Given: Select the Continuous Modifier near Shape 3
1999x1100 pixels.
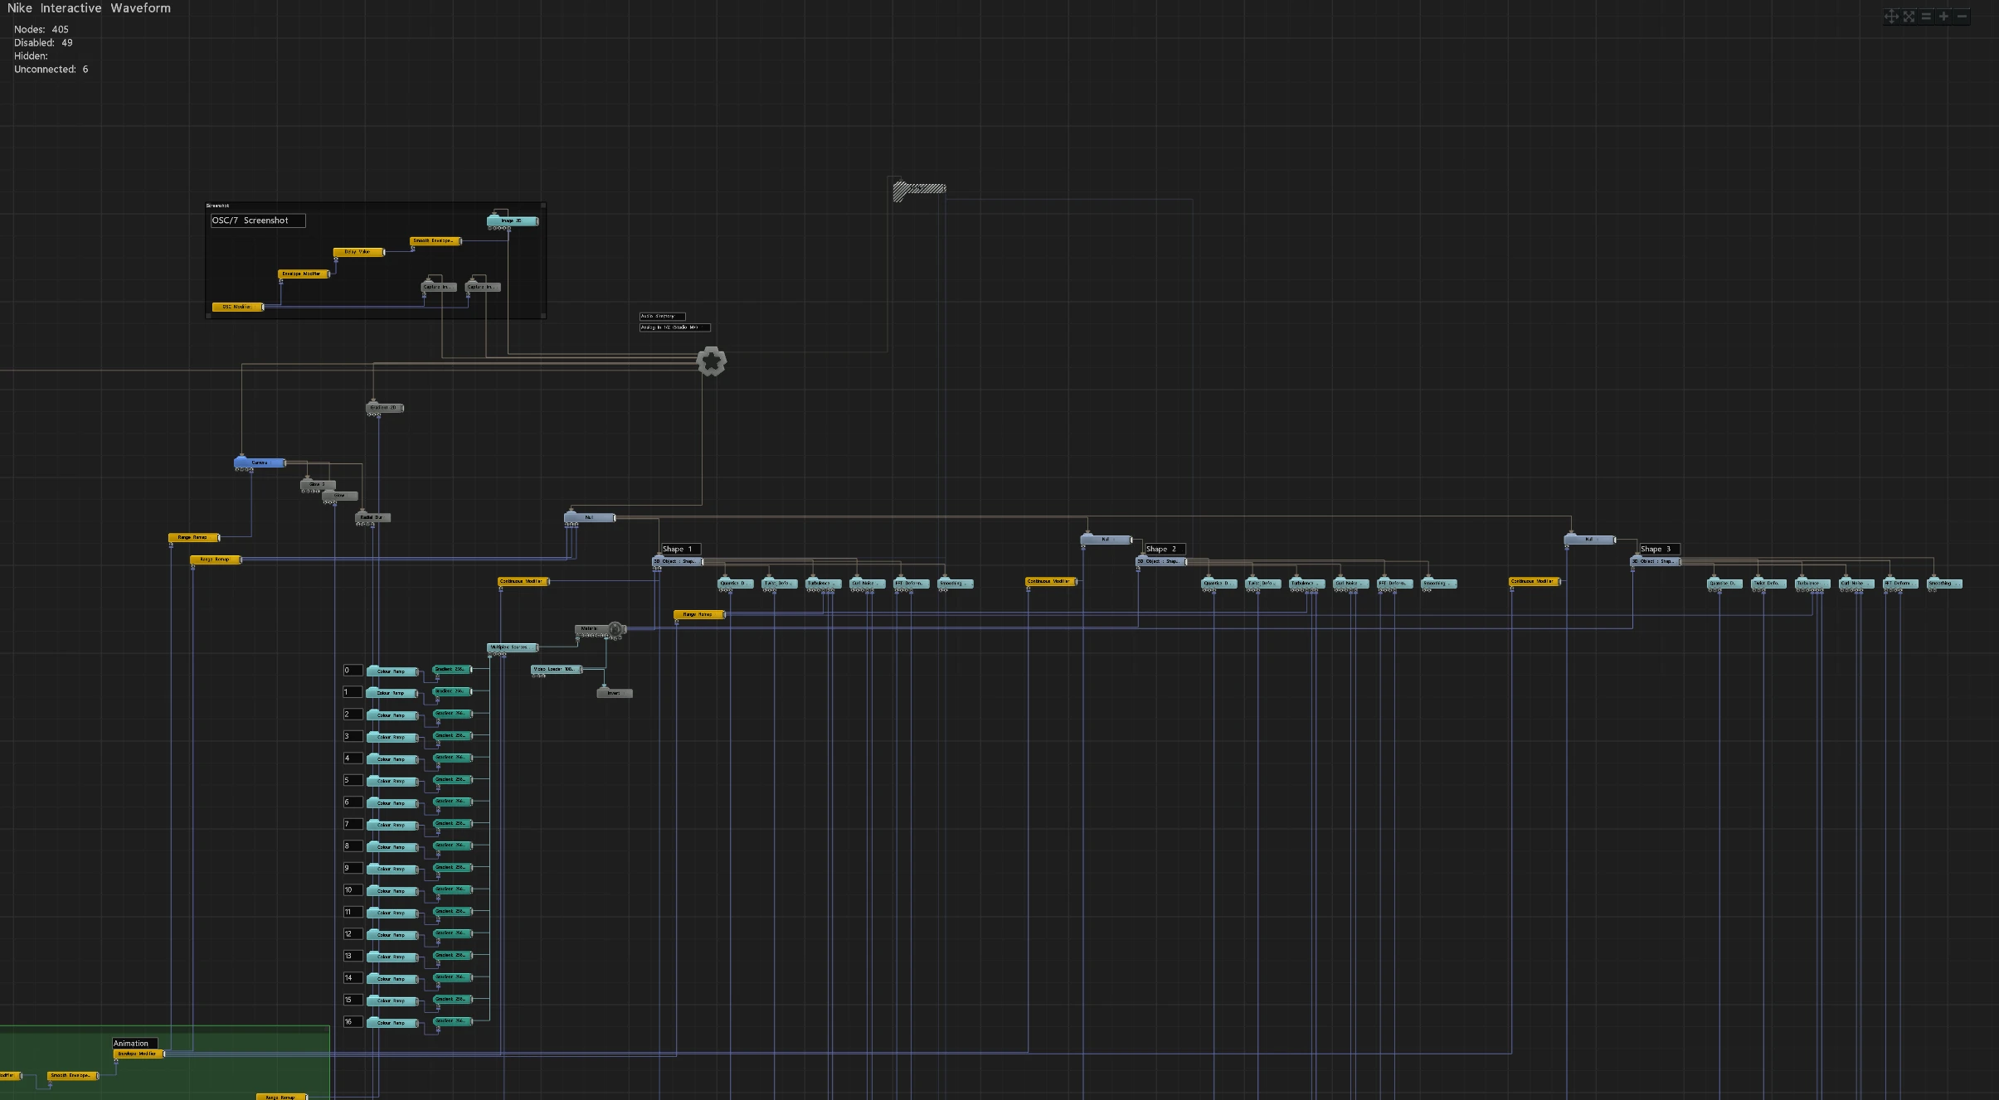Looking at the screenshot, I should coord(1535,581).
